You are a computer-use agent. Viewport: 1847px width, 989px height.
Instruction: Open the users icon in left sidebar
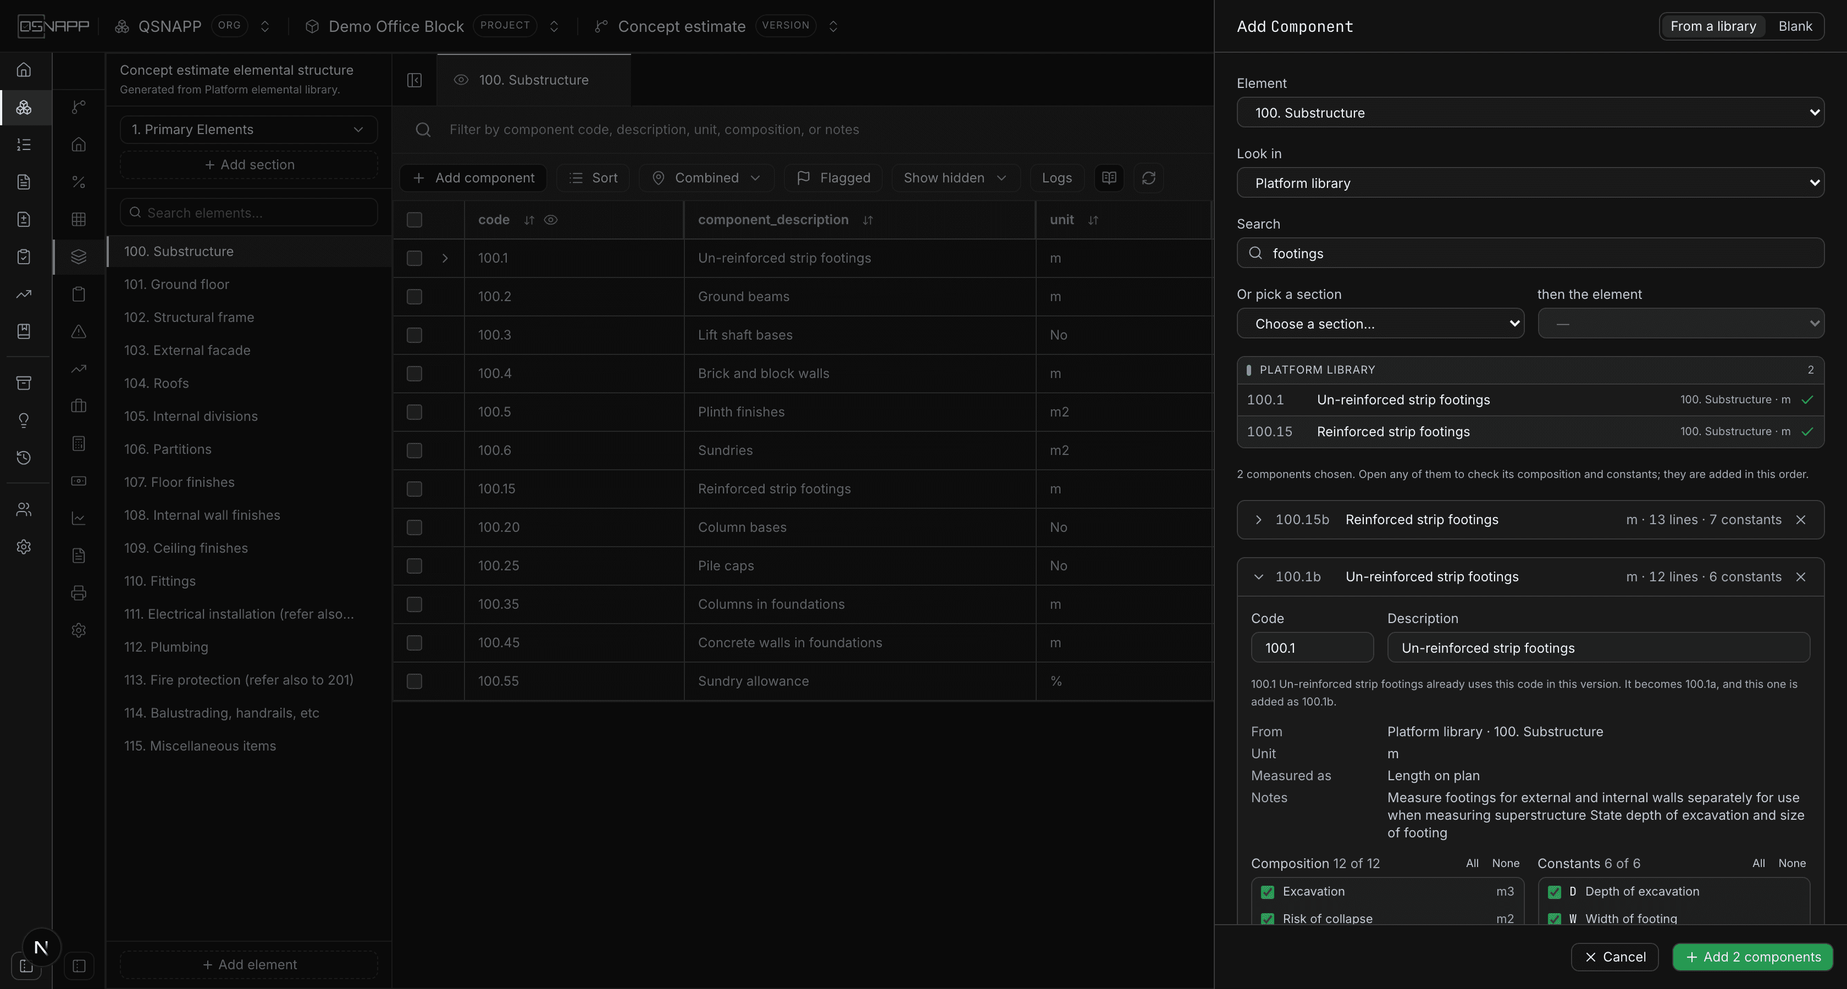(x=24, y=509)
